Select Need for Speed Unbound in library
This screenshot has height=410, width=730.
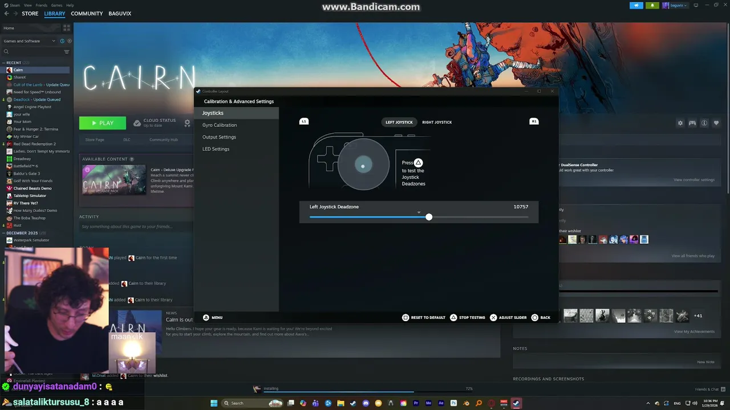tap(36, 92)
